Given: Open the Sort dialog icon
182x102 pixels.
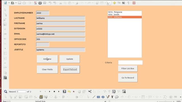Looking at the screenshot, I should [x=90, y=92].
